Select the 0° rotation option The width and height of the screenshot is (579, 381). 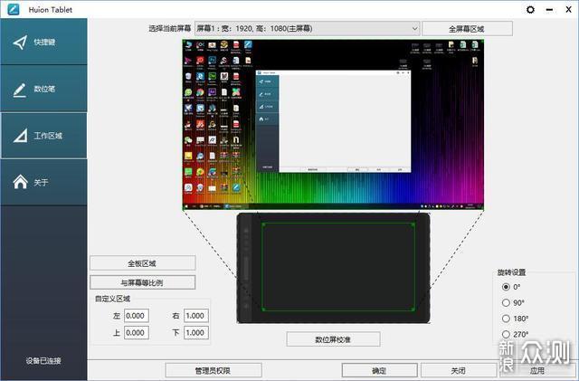pyautogui.click(x=506, y=287)
